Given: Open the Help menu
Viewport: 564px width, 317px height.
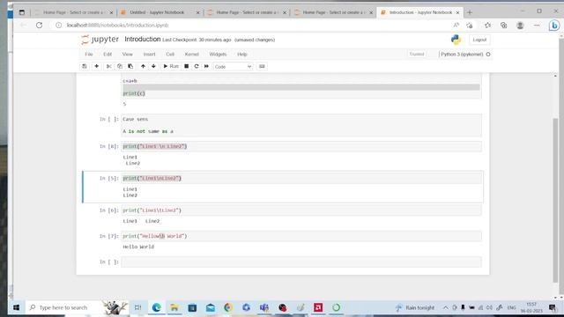Looking at the screenshot, I should (242, 55).
